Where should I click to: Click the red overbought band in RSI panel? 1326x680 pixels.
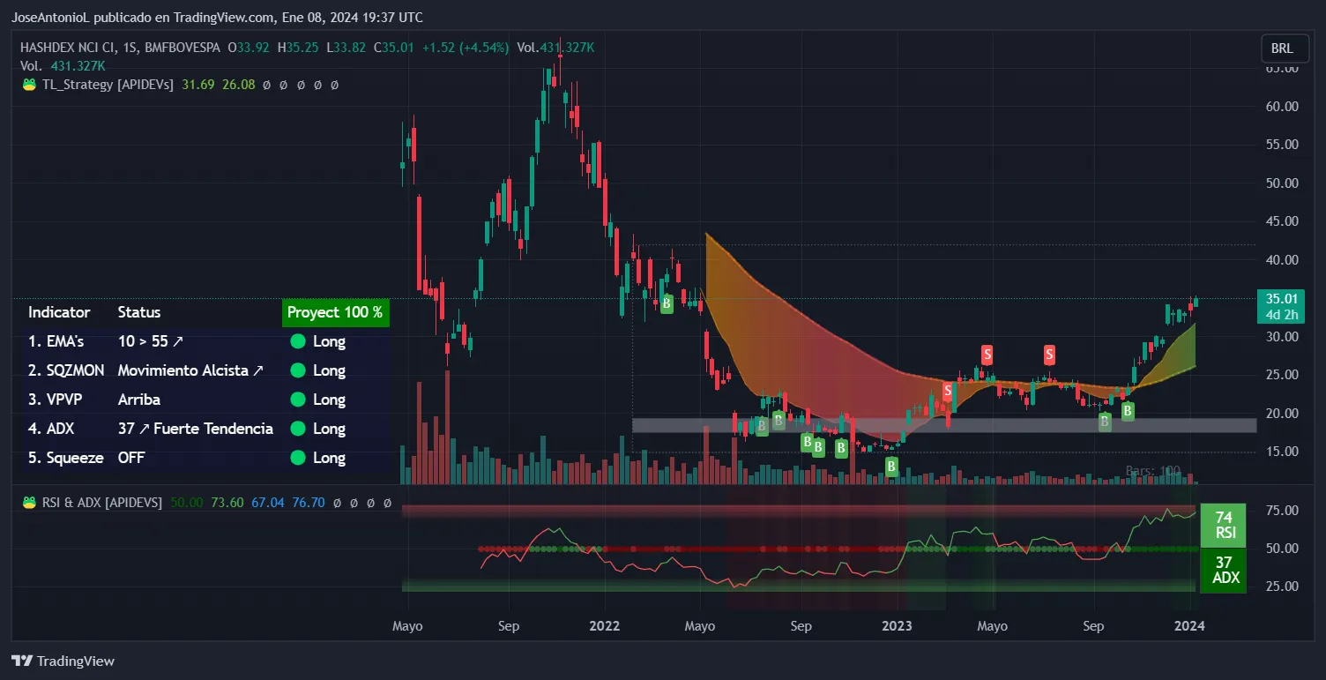[x=793, y=510]
